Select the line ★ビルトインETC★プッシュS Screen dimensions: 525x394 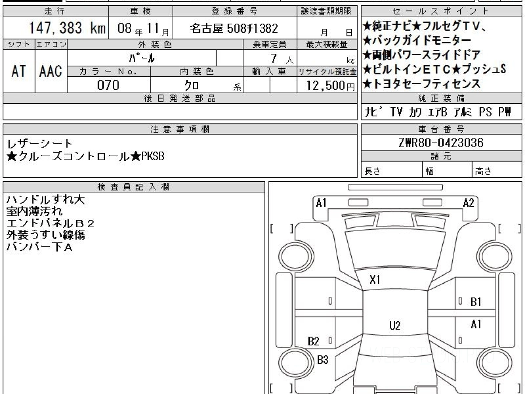[434, 69]
